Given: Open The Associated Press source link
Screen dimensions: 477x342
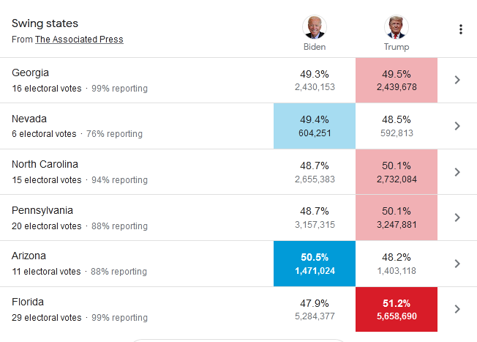Looking at the screenshot, I should click(79, 40).
